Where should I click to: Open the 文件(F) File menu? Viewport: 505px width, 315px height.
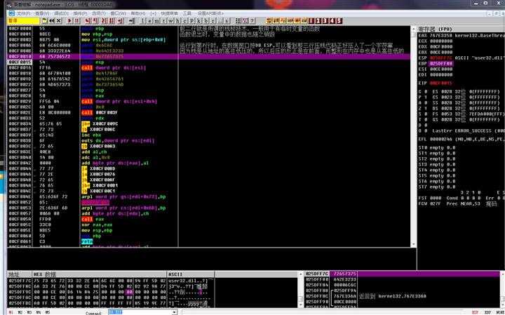pos(24,13)
